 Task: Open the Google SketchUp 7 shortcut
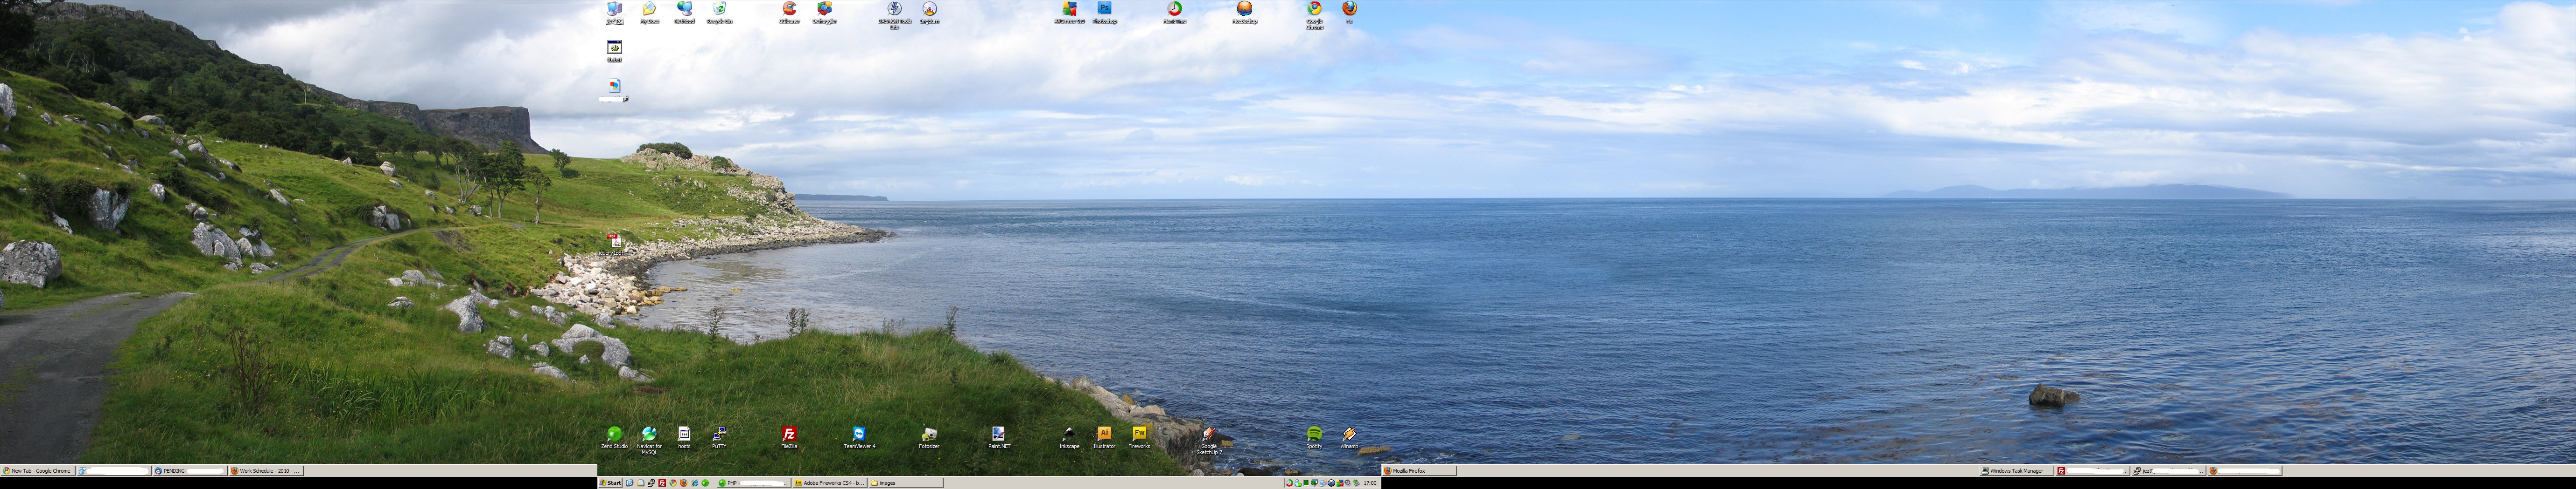(x=1209, y=440)
